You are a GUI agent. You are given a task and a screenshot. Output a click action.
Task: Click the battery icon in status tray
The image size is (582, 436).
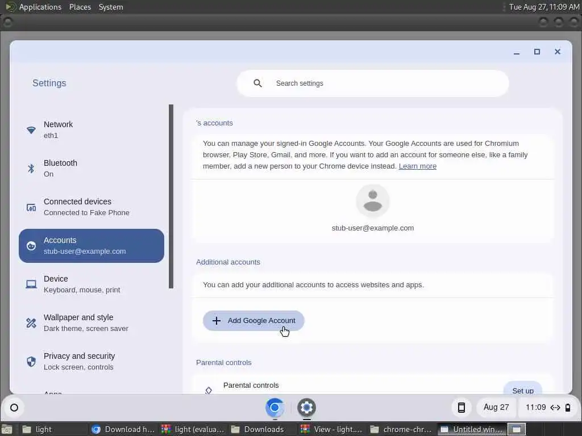point(568,408)
